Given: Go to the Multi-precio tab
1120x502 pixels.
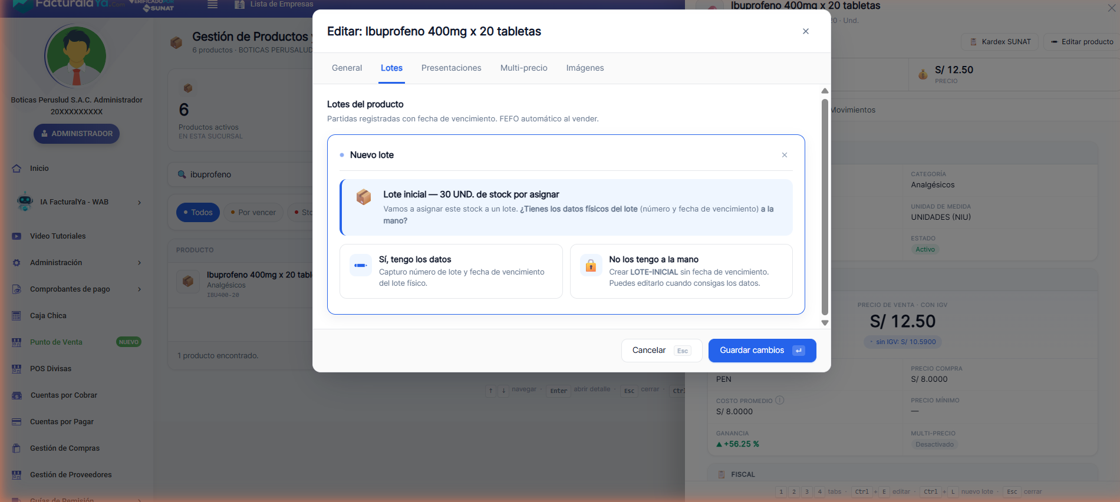Looking at the screenshot, I should click(x=523, y=68).
